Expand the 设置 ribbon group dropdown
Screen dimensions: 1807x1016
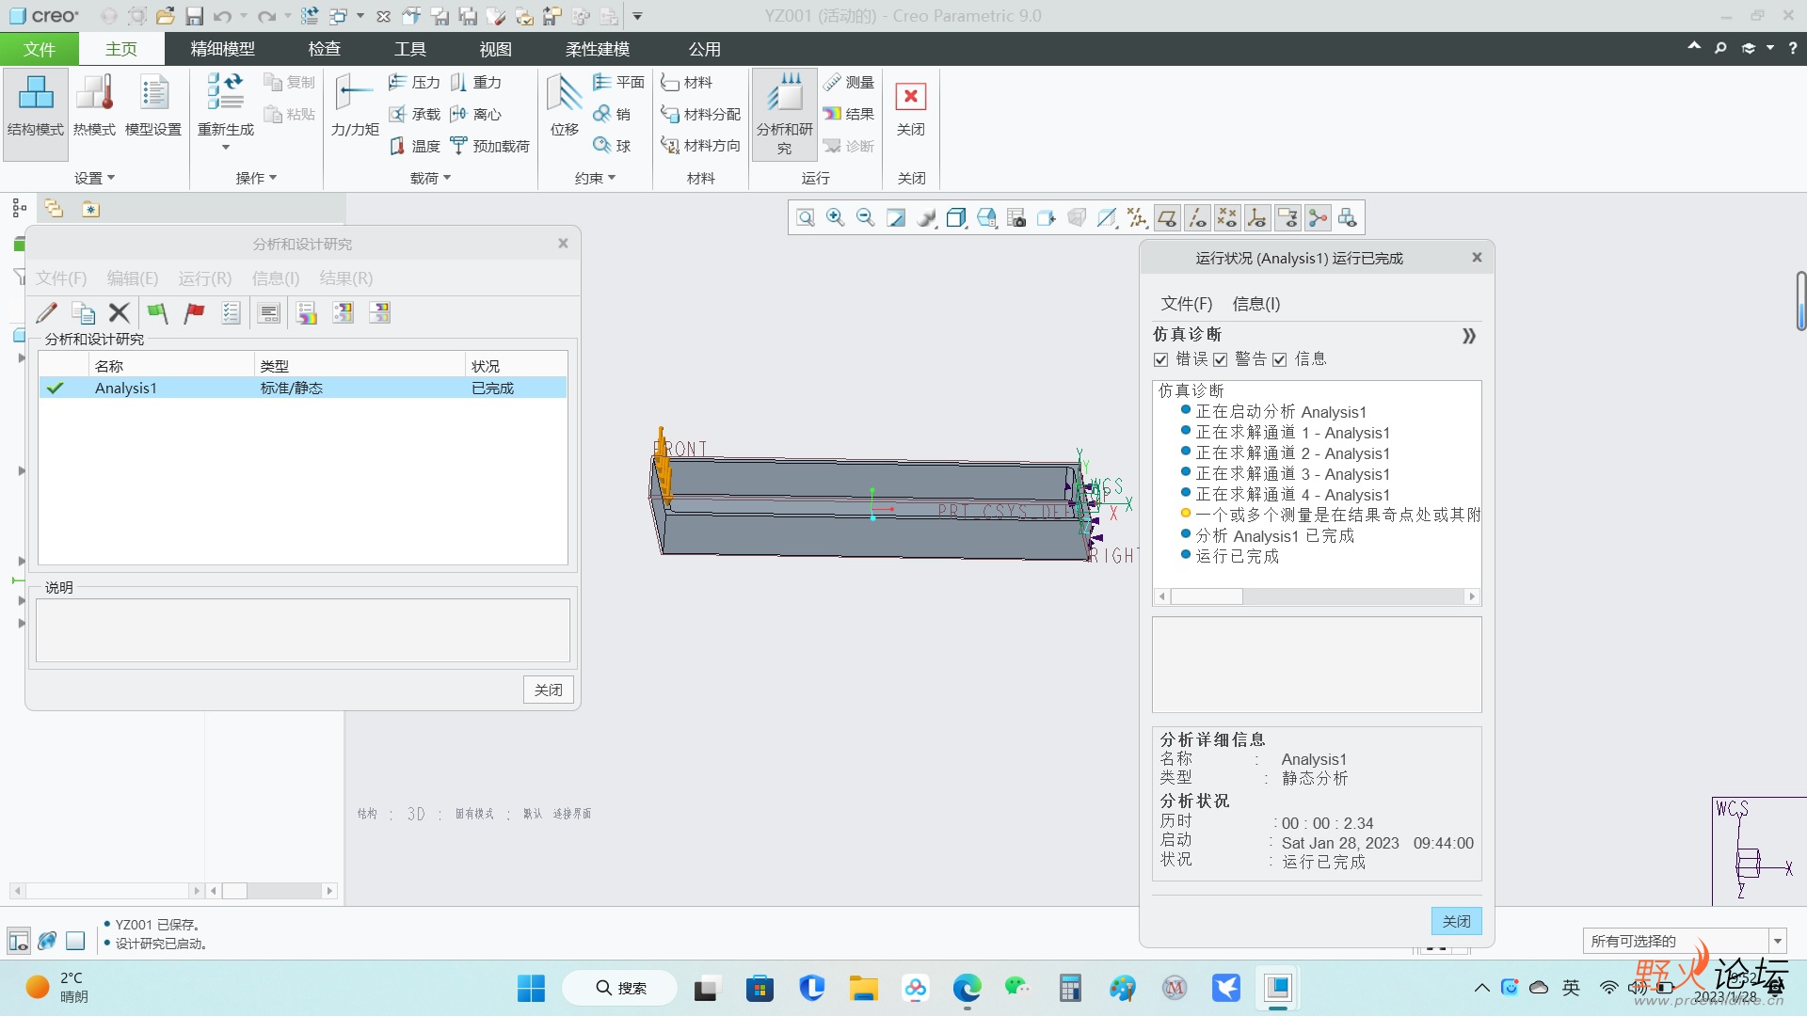tap(95, 178)
